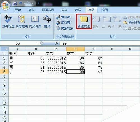140x122 pixels.
Task: Select column A header
Action: tap(18, 49)
